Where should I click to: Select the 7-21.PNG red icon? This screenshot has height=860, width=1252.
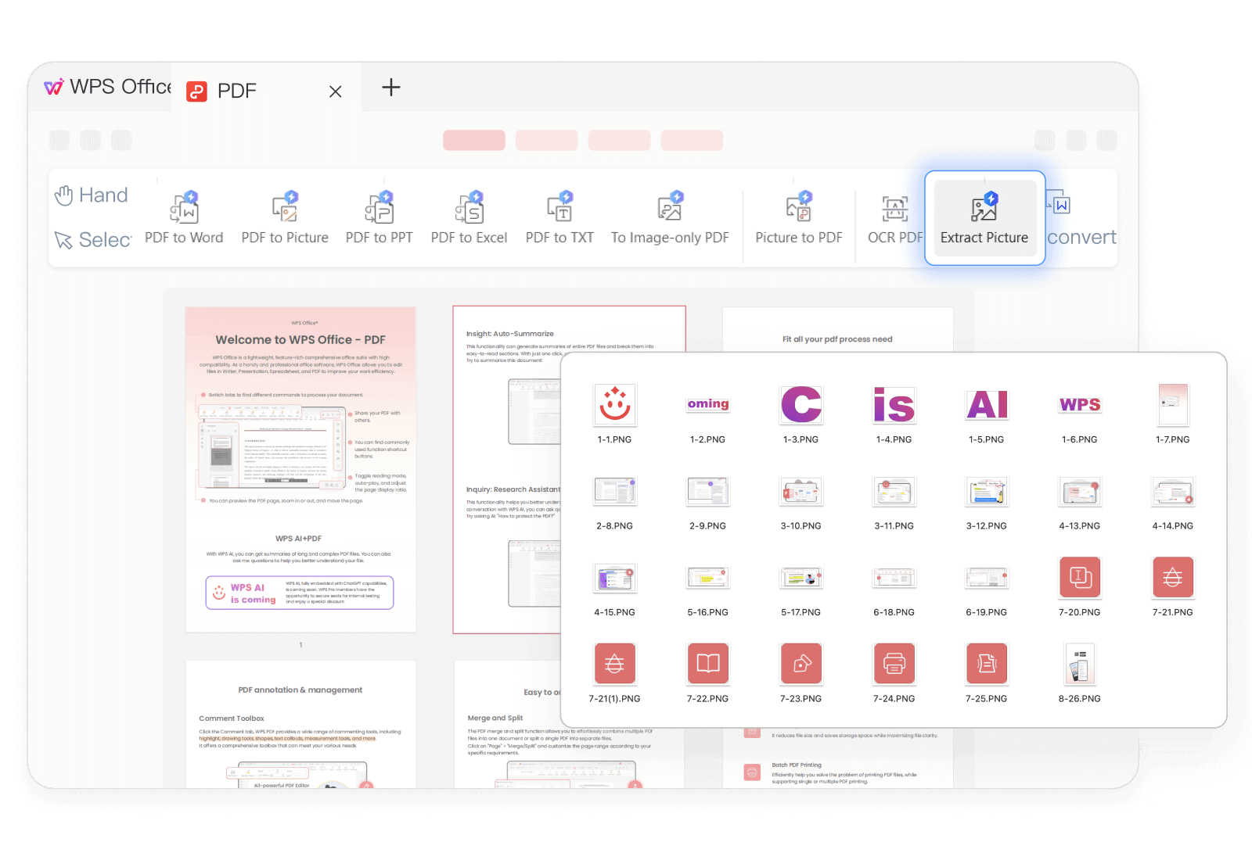point(1173,577)
